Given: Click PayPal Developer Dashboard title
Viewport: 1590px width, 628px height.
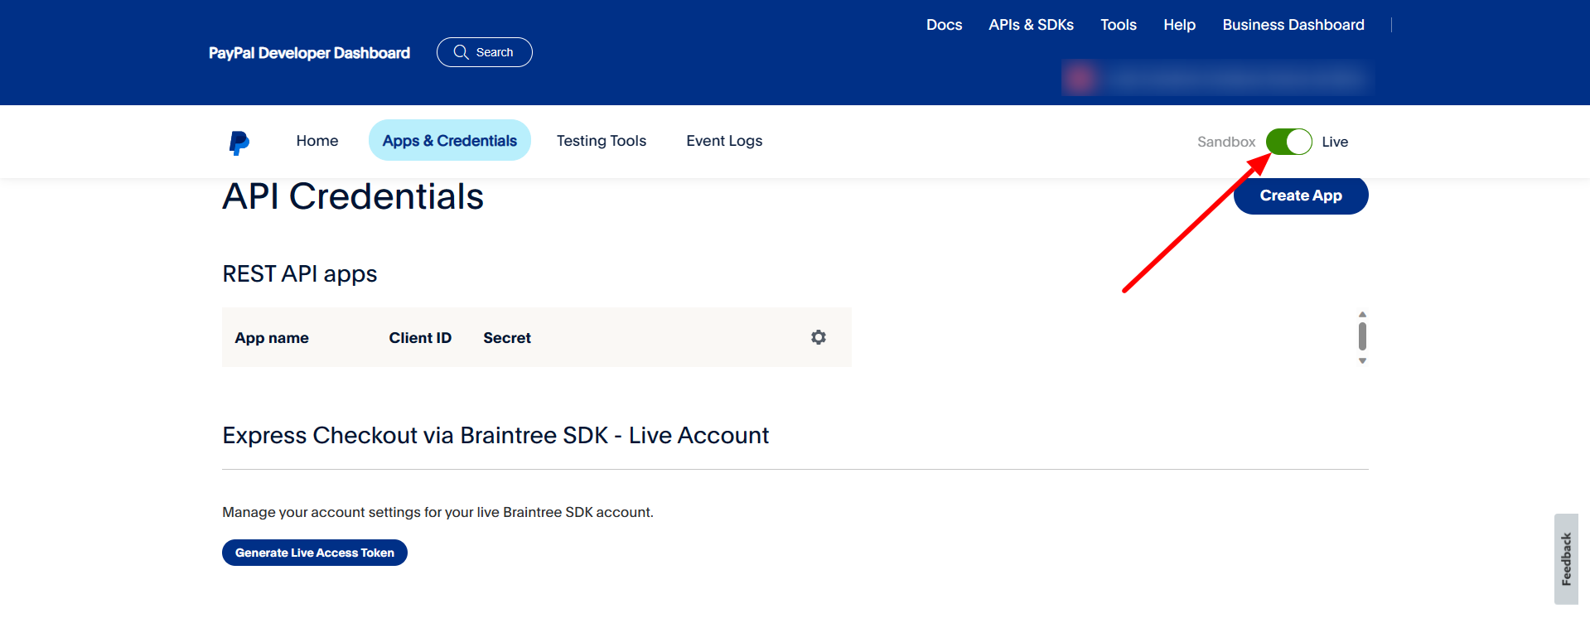Looking at the screenshot, I should pos(309,53).
